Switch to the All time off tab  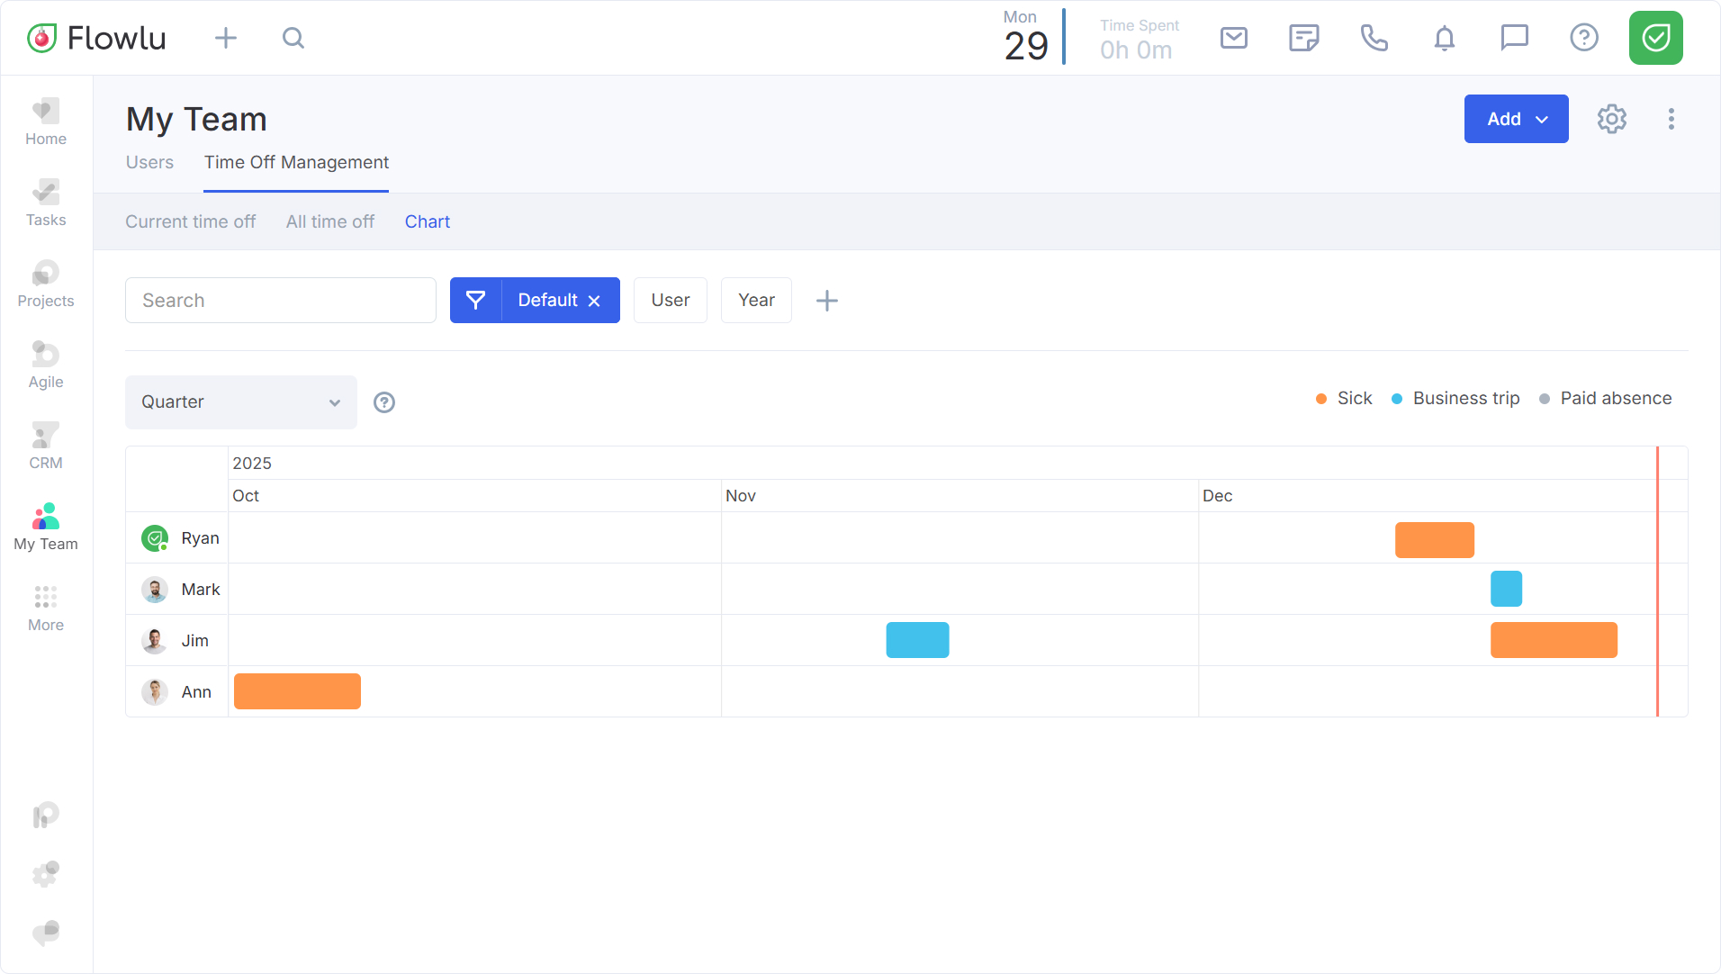pos(329,222)
